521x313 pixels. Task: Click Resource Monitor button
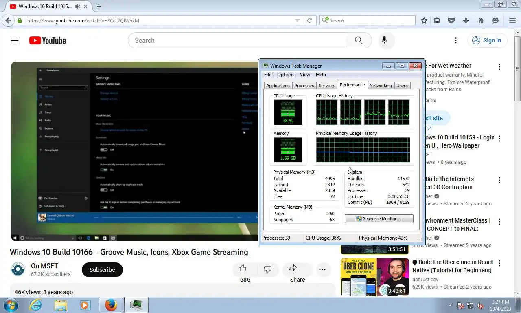(x=379, y=219)
